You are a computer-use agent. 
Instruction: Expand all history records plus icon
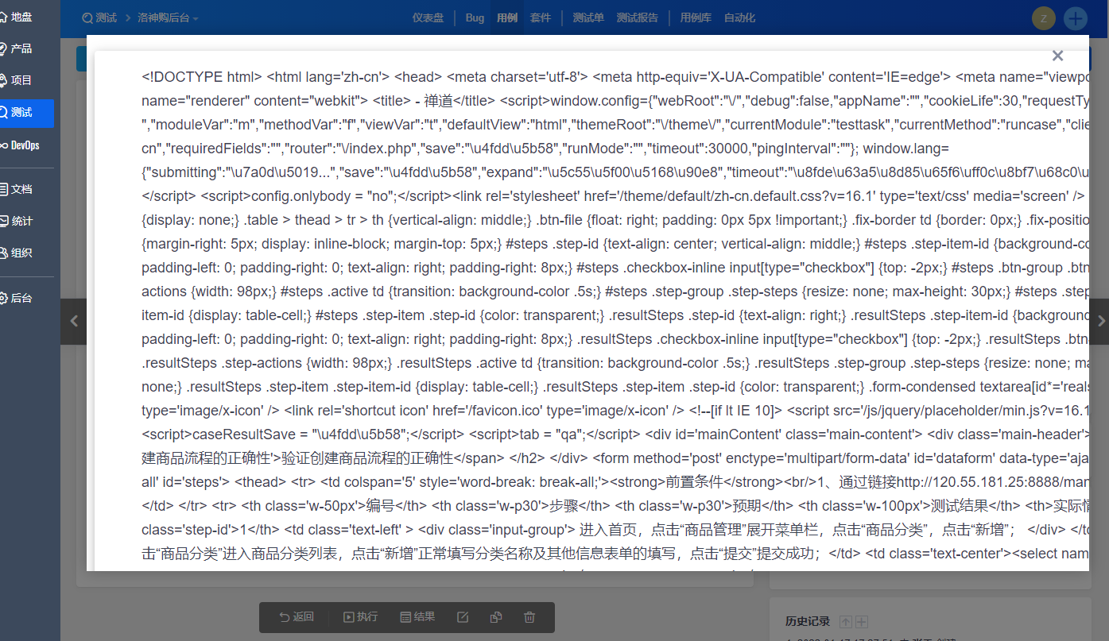coord(861,622)
